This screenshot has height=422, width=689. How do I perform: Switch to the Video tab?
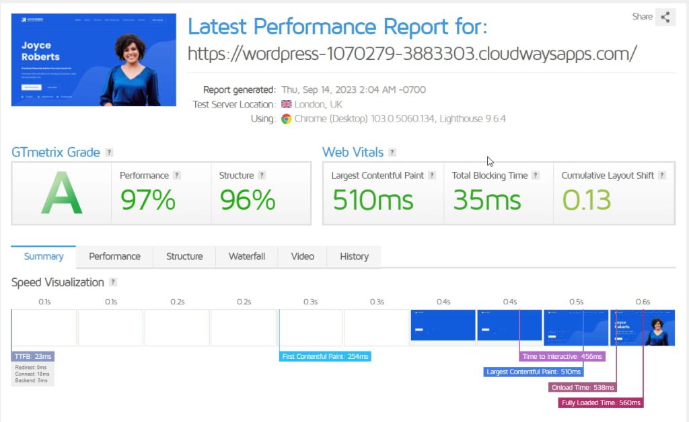(302, 257)
